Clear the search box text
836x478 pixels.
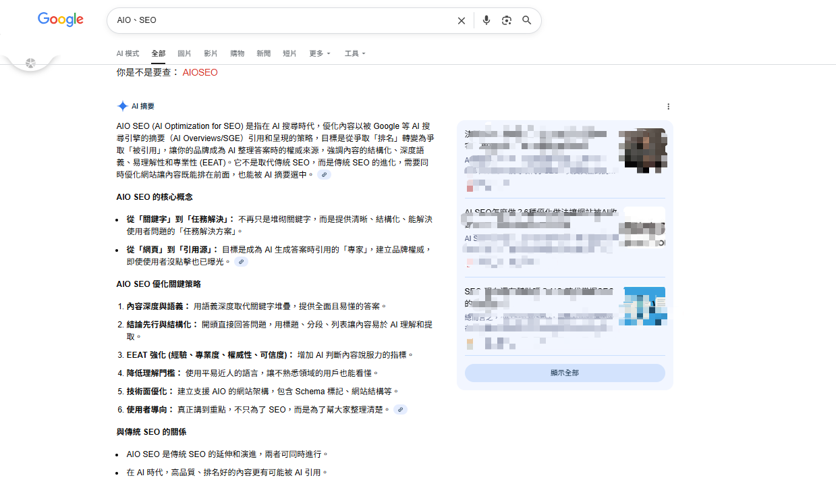(462, 21)
